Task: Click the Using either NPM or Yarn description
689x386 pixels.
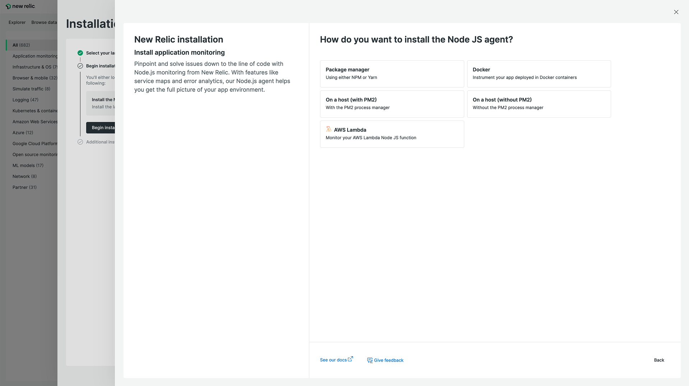Action: pyautogui.click(x=351, y=77)
